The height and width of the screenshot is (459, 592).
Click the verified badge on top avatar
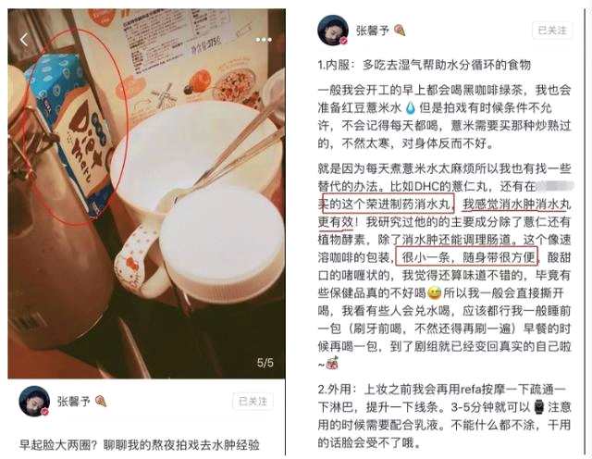click(343, 41)
